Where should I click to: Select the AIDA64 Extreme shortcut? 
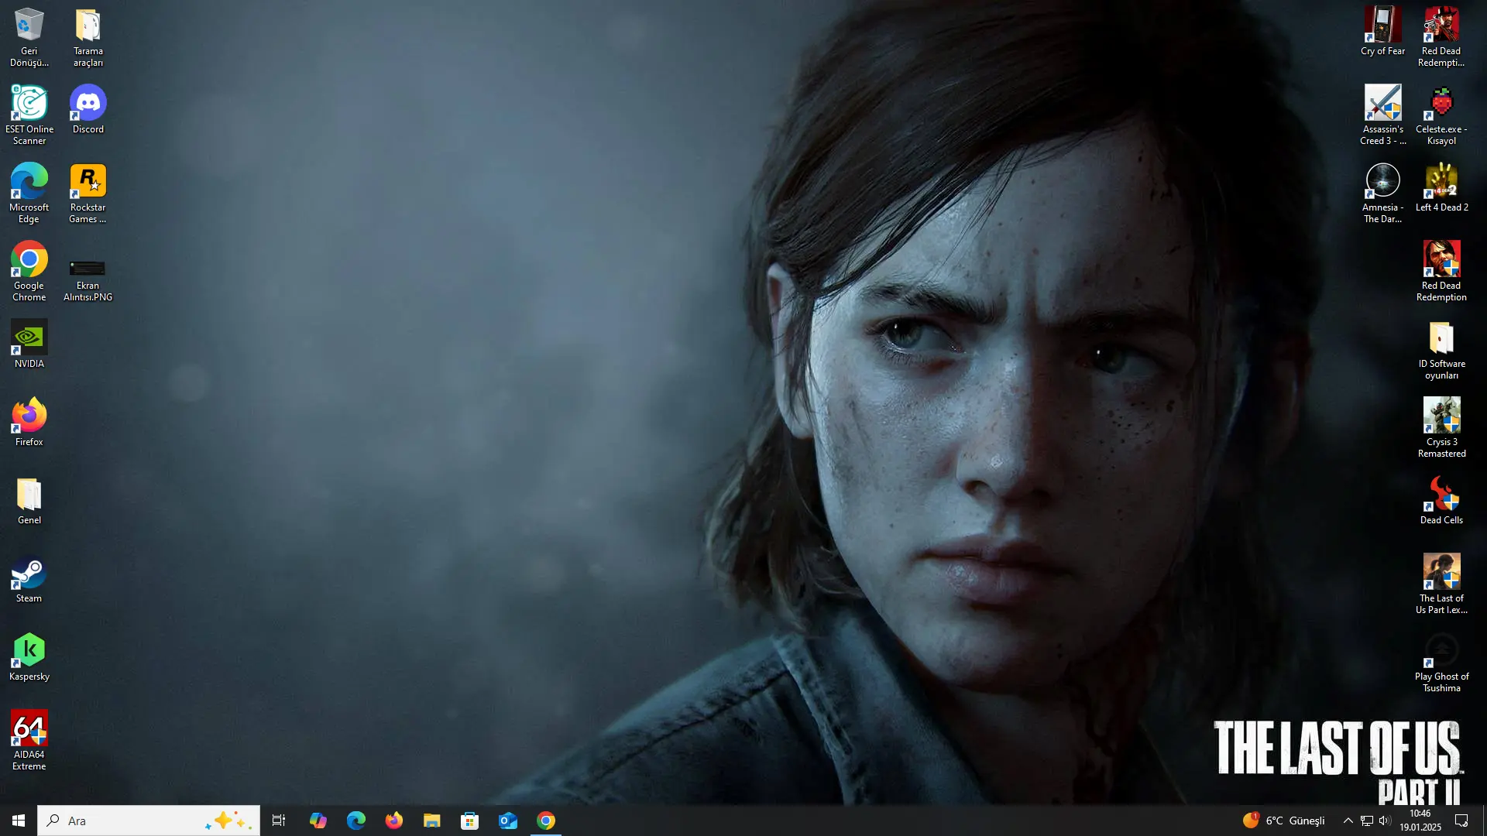29,741
